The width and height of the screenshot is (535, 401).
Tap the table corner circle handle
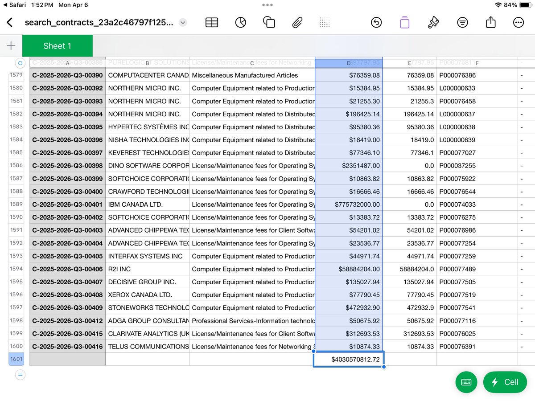click(x=20, y=63)
